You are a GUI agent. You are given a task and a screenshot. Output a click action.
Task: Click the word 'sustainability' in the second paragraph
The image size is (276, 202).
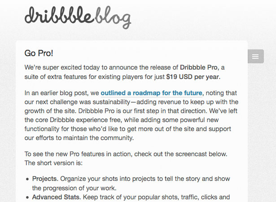click(x=111, y=102)
